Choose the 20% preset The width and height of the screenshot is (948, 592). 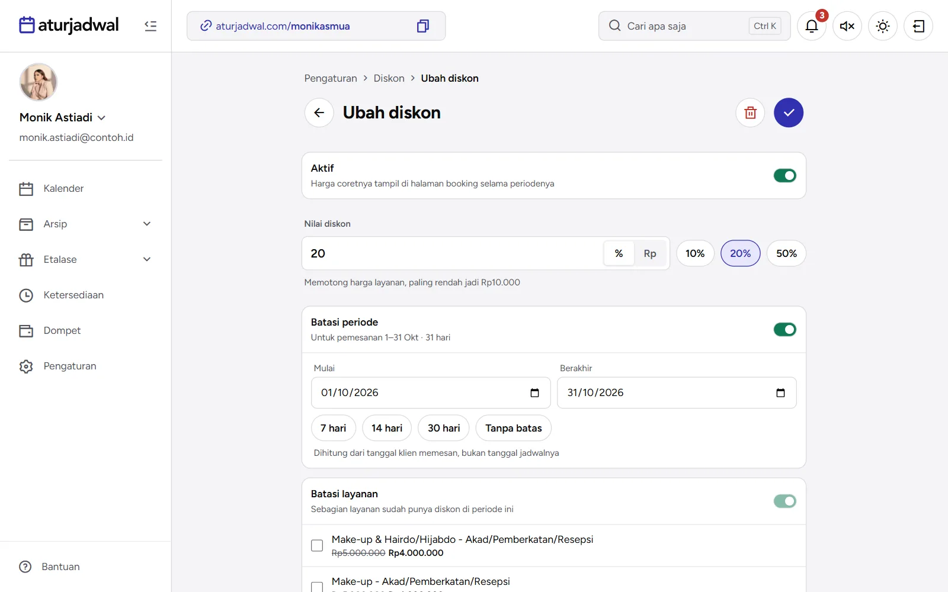pos(740,253)
